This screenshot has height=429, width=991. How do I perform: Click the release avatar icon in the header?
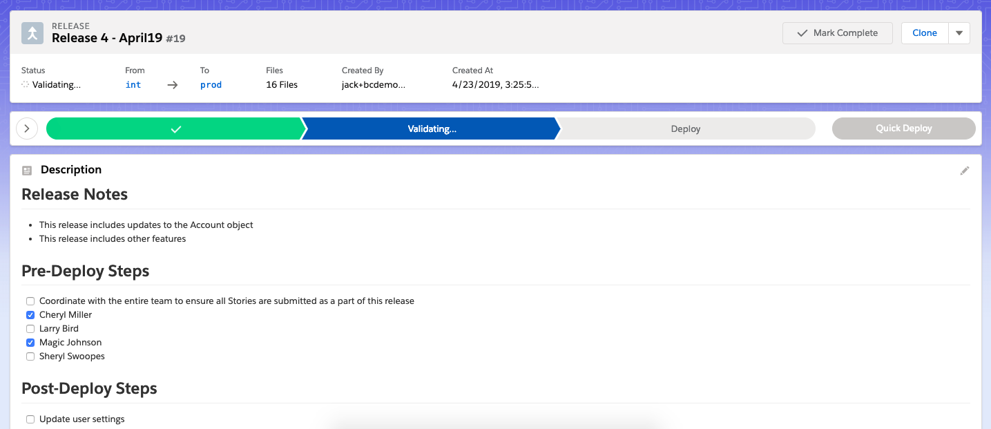[32, 32]
